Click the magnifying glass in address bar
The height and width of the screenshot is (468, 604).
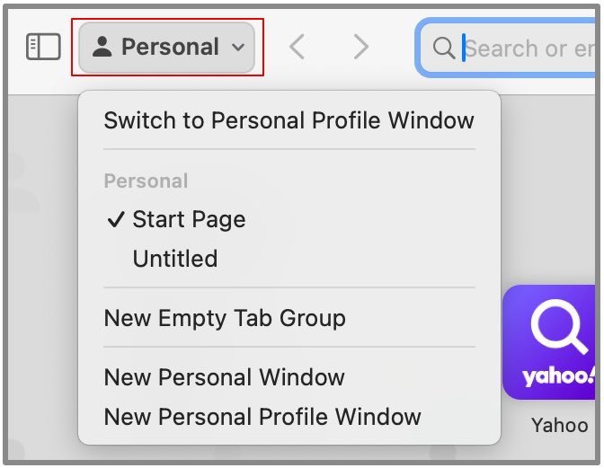click(x=443, y=48)
